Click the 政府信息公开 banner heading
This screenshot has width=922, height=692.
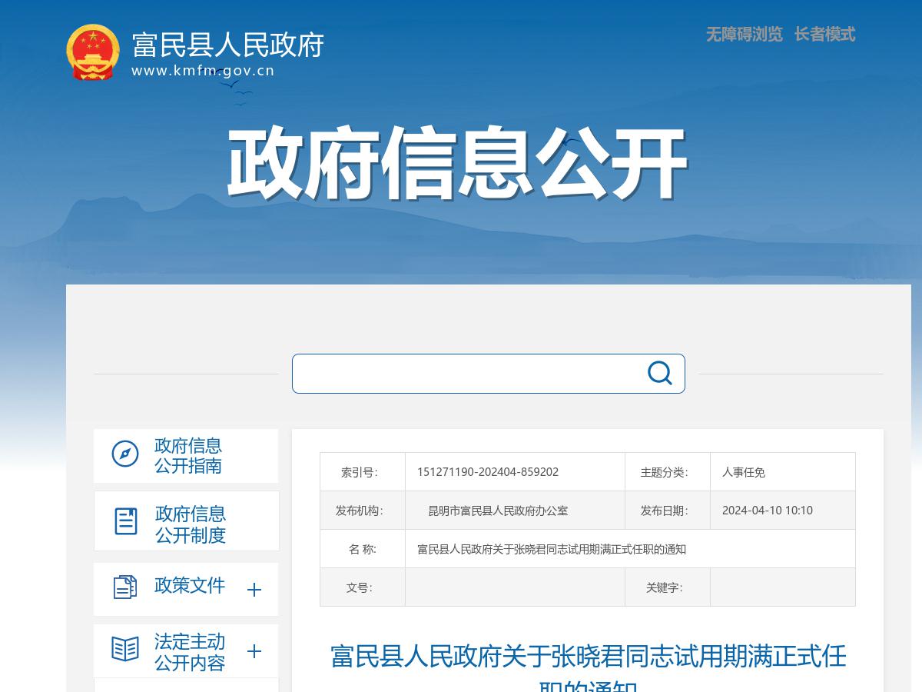point(456,161)
